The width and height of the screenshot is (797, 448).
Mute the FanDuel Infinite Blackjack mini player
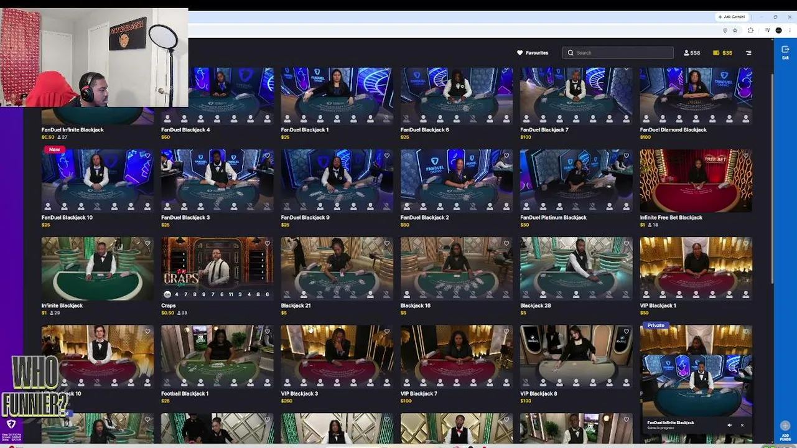(730, 426)
